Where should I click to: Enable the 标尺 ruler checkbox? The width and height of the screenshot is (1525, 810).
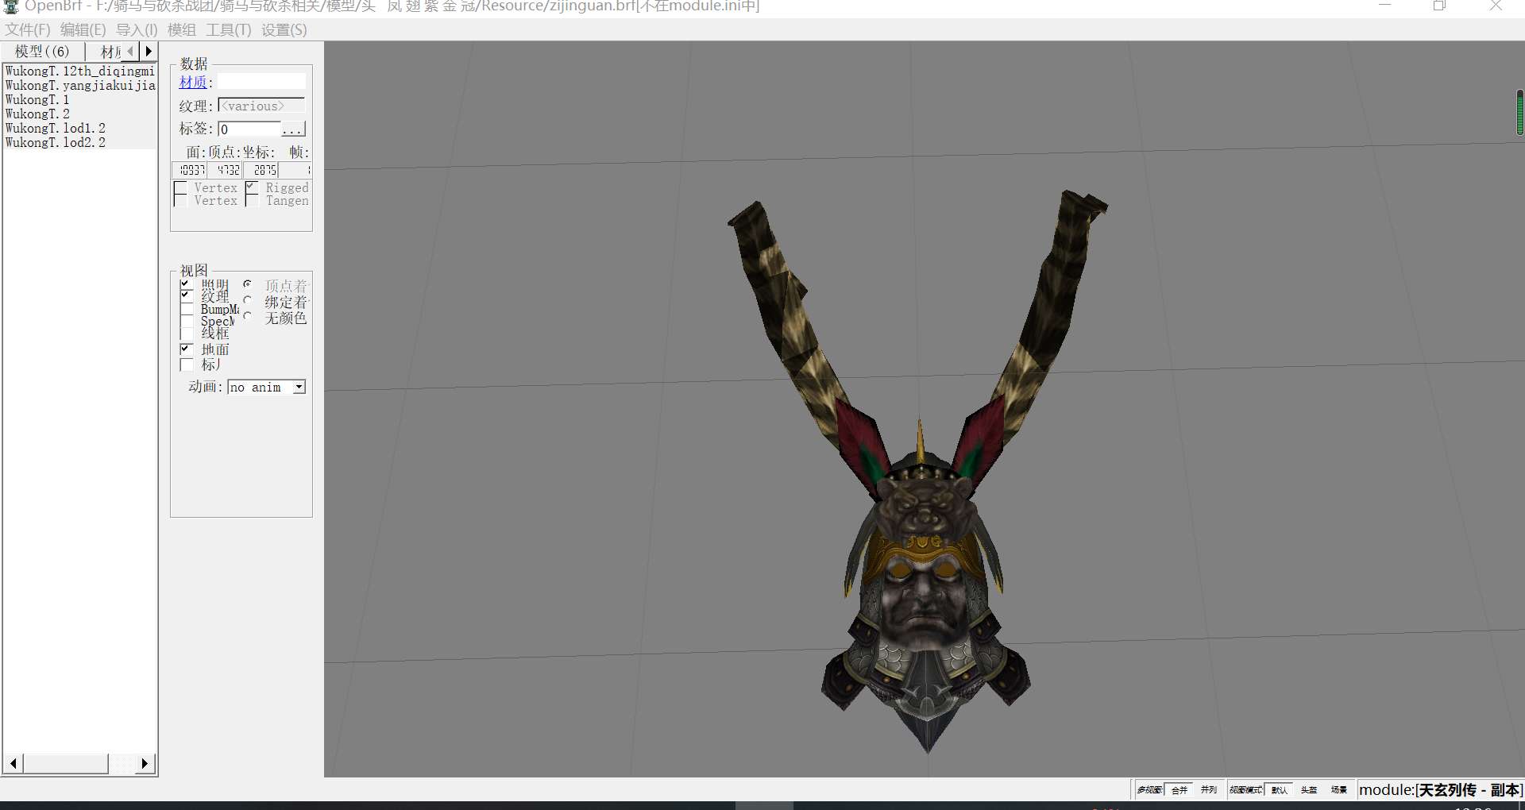tap(186, 365)
